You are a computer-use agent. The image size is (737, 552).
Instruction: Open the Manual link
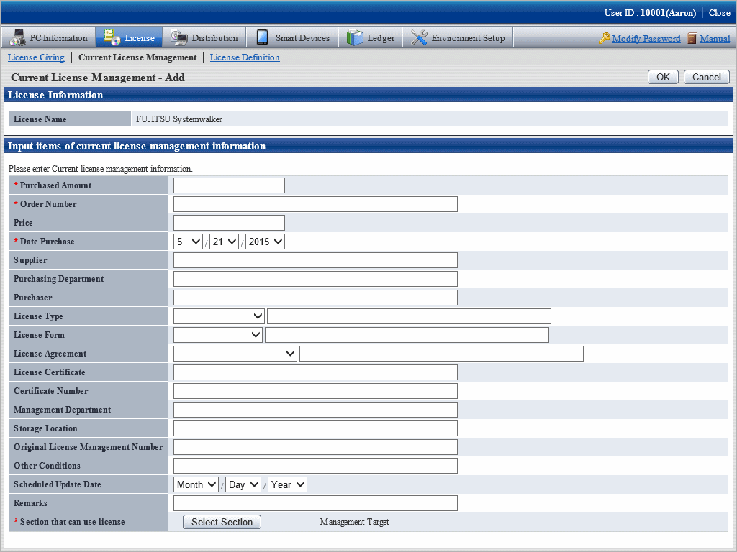tap(715, 39)
